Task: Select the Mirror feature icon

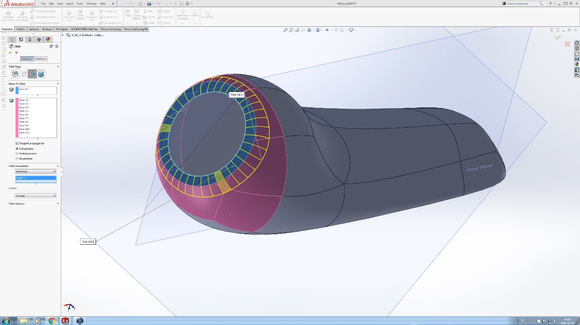Action: click(159, 23)
